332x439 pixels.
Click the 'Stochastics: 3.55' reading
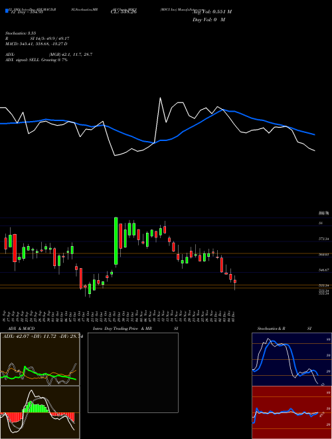coord(21,33)
